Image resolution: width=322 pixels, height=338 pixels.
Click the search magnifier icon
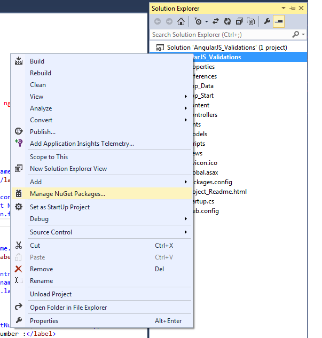click(296, 34)
